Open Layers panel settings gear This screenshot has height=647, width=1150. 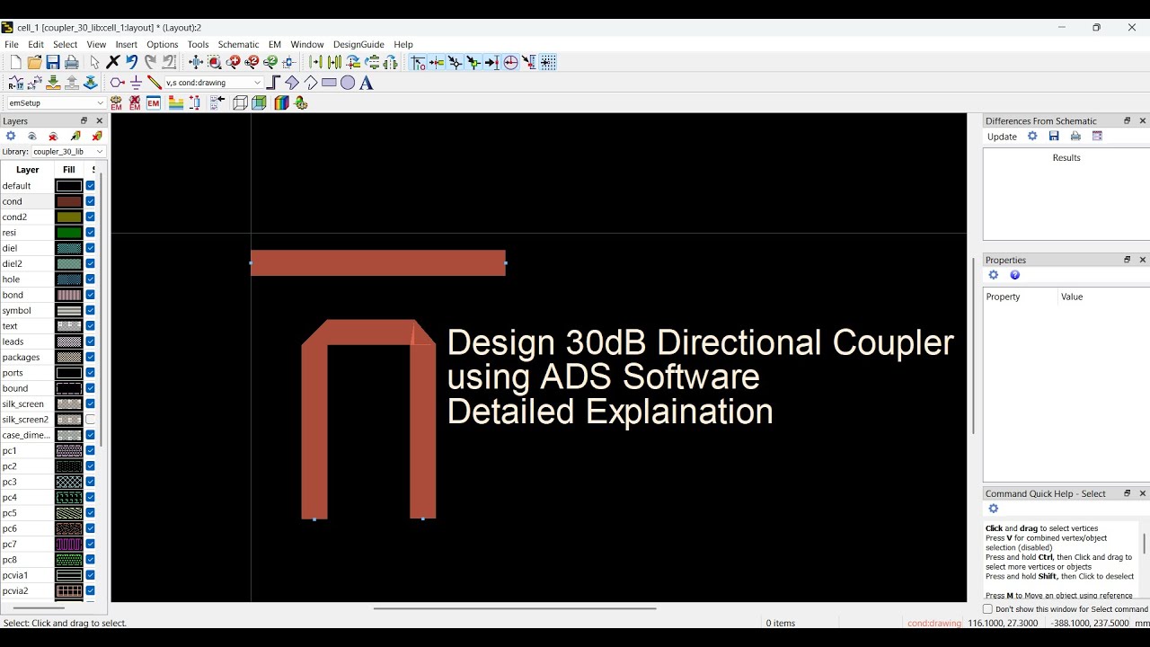tap(11, 136)
